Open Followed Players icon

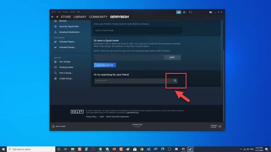[55, 42]
